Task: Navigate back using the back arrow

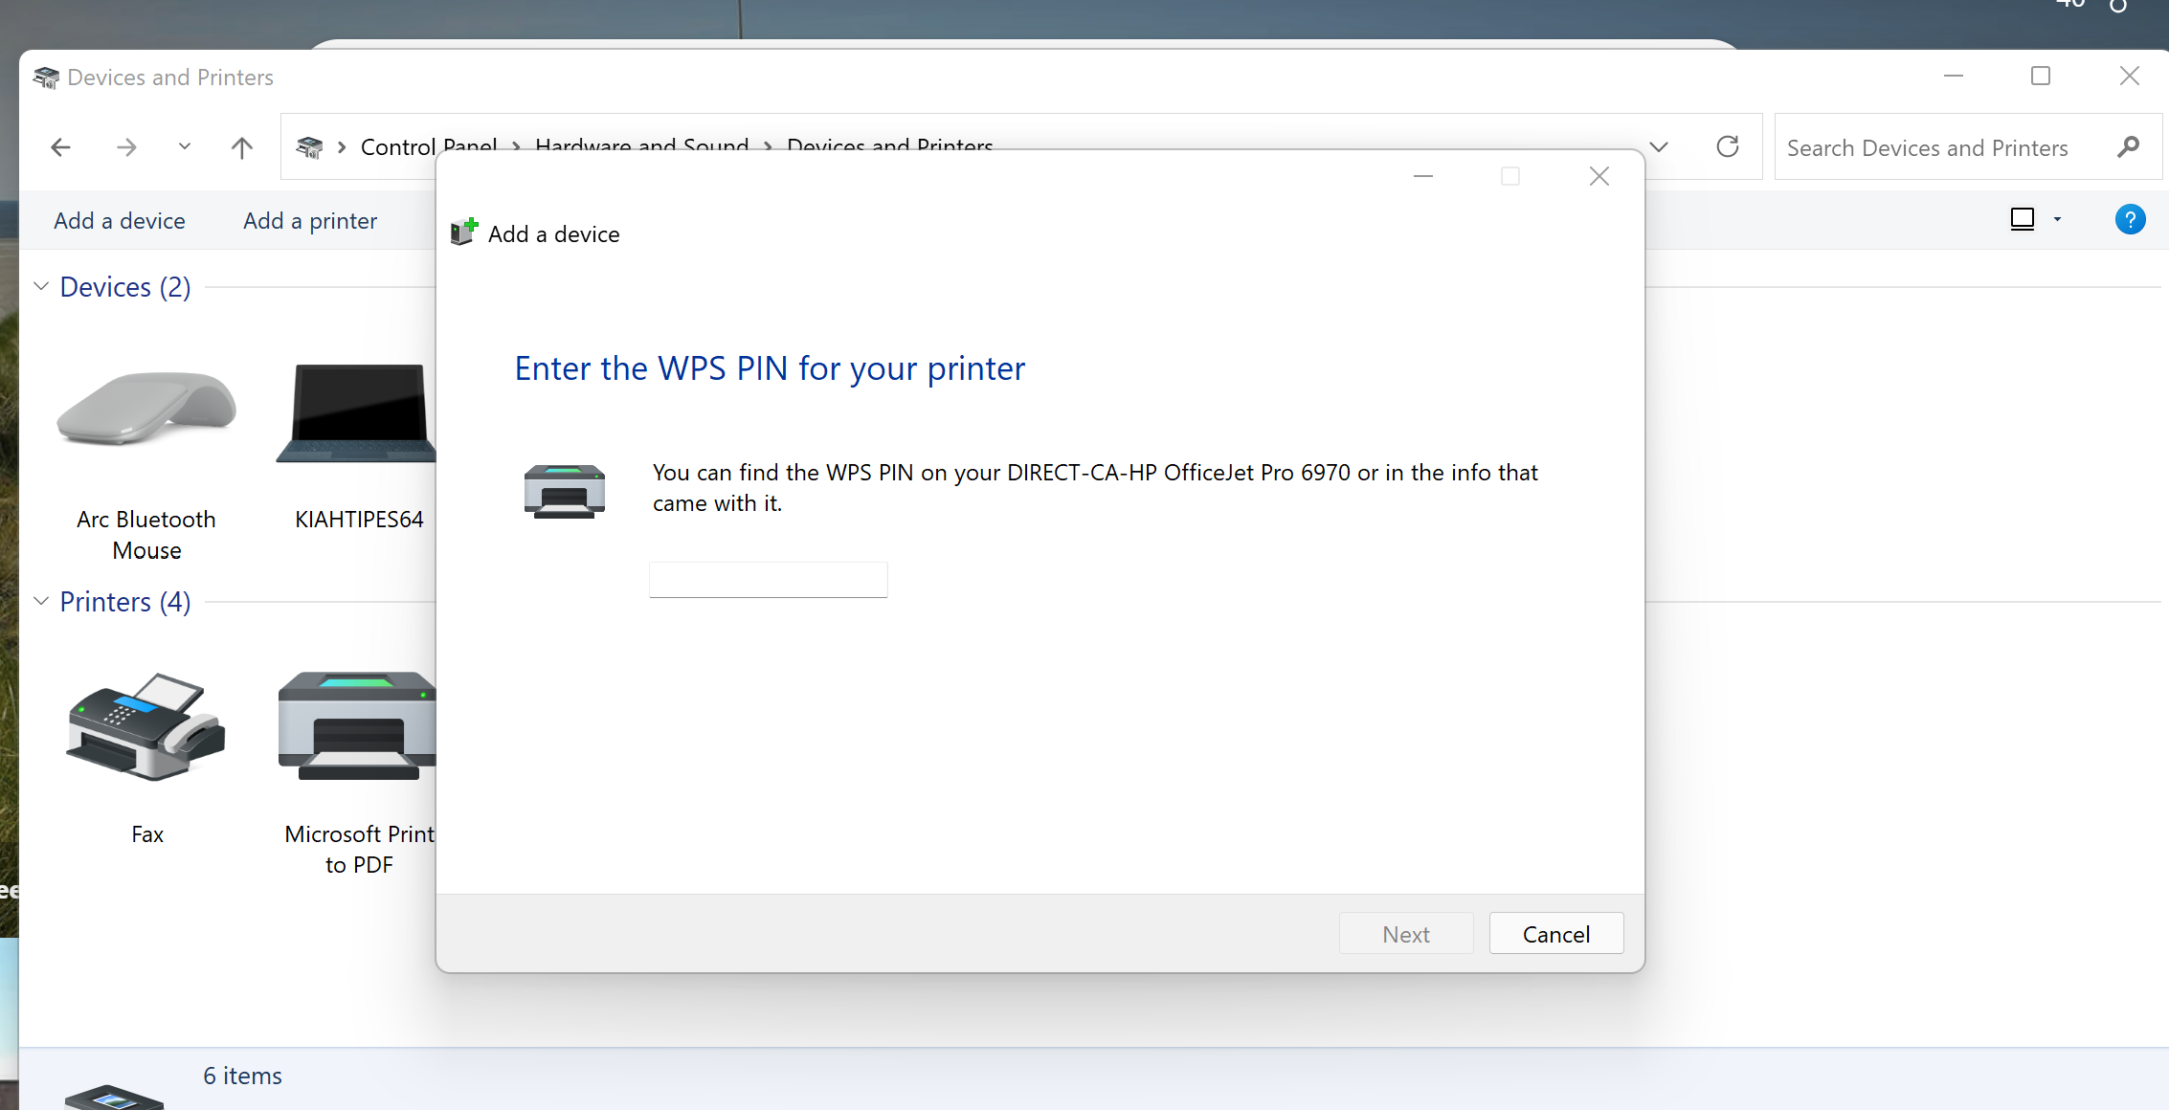Action: [59, 146]
